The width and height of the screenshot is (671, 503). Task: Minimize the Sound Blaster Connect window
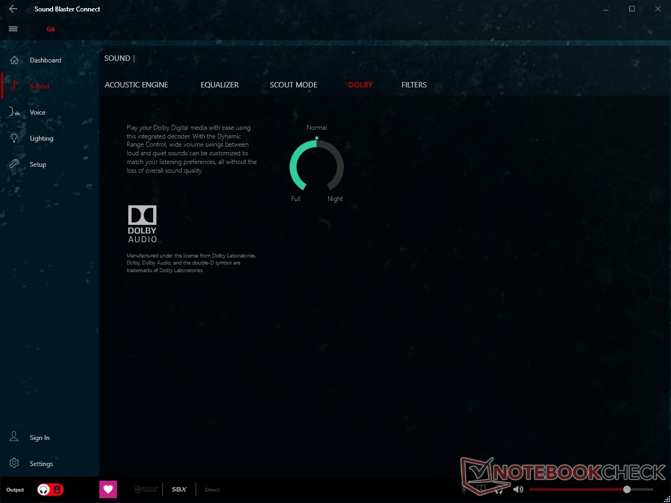point(606,9)
